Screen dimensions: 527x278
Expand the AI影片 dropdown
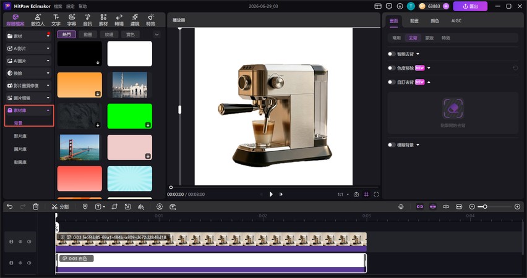[x=48, y=48]
